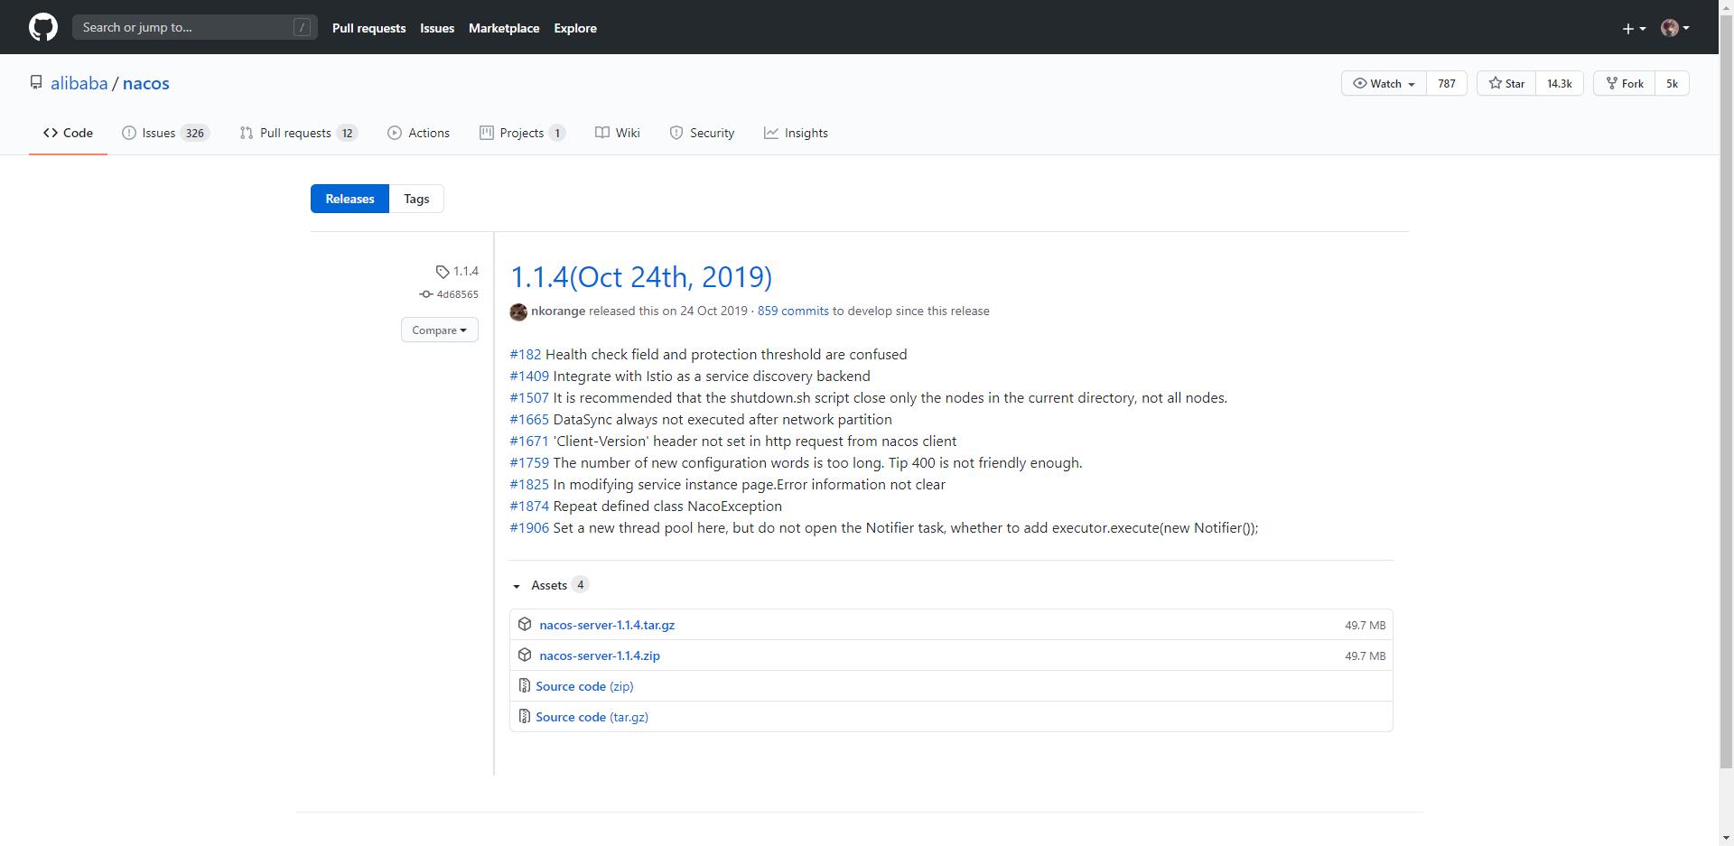Download Source code (tar.gz)
Viewport: 1734px width, 846px height.
coord(592,717)
